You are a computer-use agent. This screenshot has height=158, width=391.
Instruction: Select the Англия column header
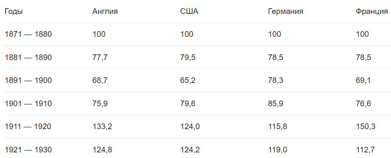click(x=105, y=12)
